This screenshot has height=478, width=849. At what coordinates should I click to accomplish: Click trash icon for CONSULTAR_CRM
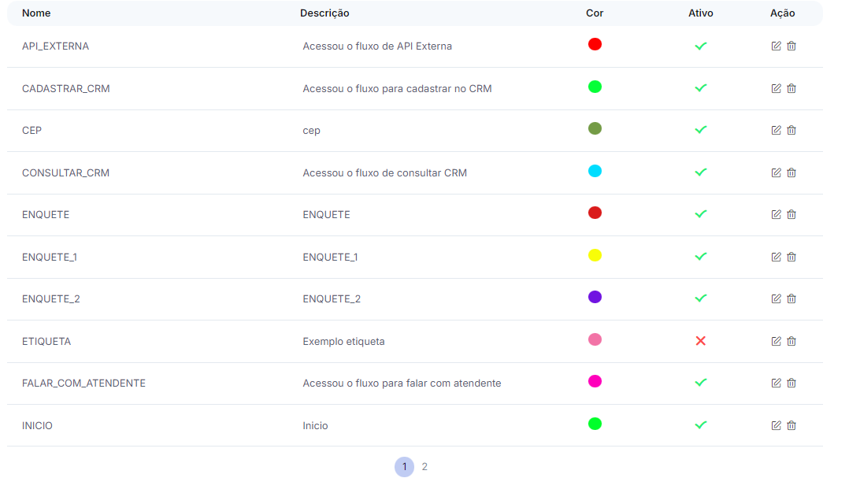click(x=792, y=172)
